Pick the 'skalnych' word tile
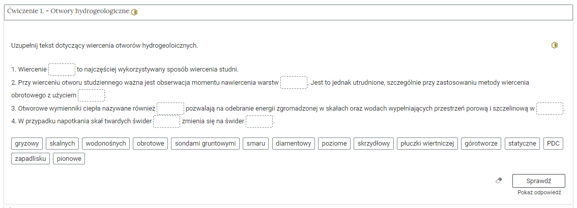 pos(62,144)
